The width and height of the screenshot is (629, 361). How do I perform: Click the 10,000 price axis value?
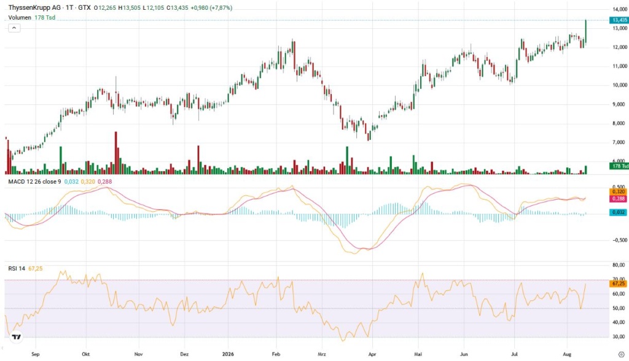point(620,85)
